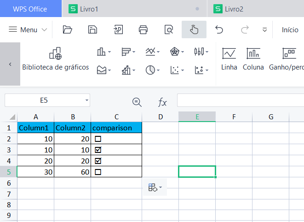The image size is (304, 222).
Task: Select cell with value 30
Action: coord(36,172)
